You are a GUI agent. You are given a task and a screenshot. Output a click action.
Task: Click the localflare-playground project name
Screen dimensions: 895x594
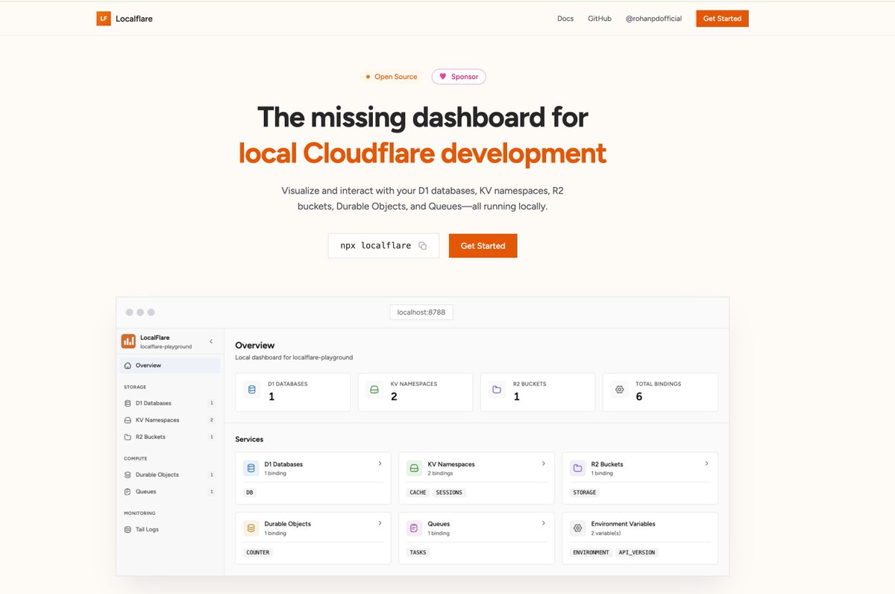[x=166, y=347]
